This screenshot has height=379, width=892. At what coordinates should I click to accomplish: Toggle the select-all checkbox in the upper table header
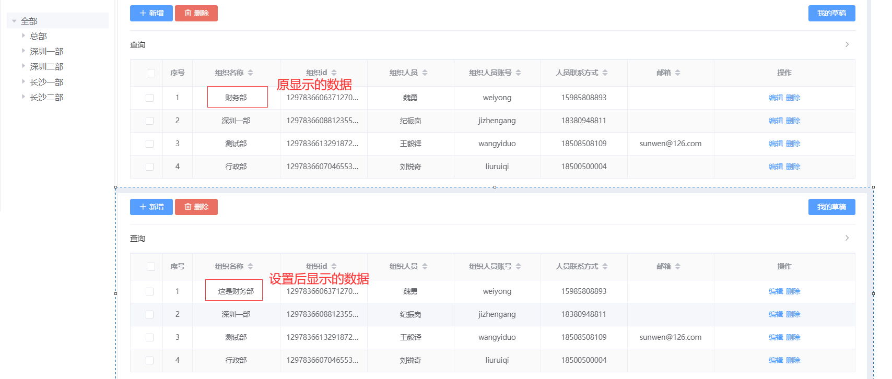151,73
